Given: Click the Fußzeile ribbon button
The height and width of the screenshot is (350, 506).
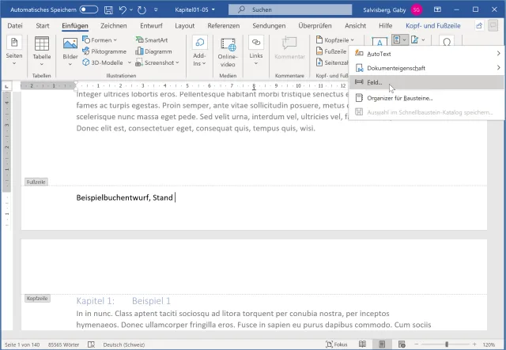Looking at the screenshot, I should pos(331,51).
